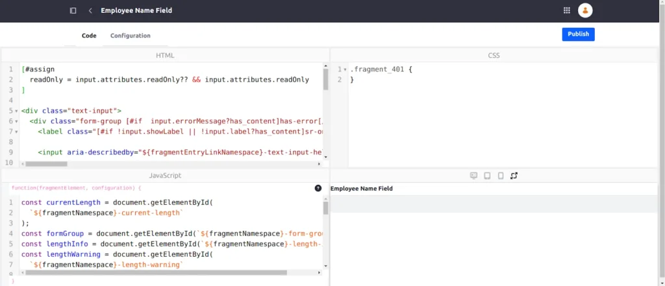This screenshot has width=665, height=286.
Task: Open JavaScript editor help question-mark icon
Action: click(318, 188)
